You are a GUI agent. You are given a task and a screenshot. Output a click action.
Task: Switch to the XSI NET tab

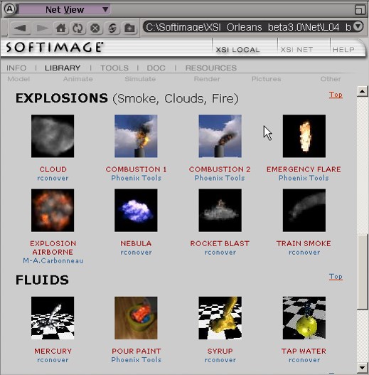tap(296, 50)
